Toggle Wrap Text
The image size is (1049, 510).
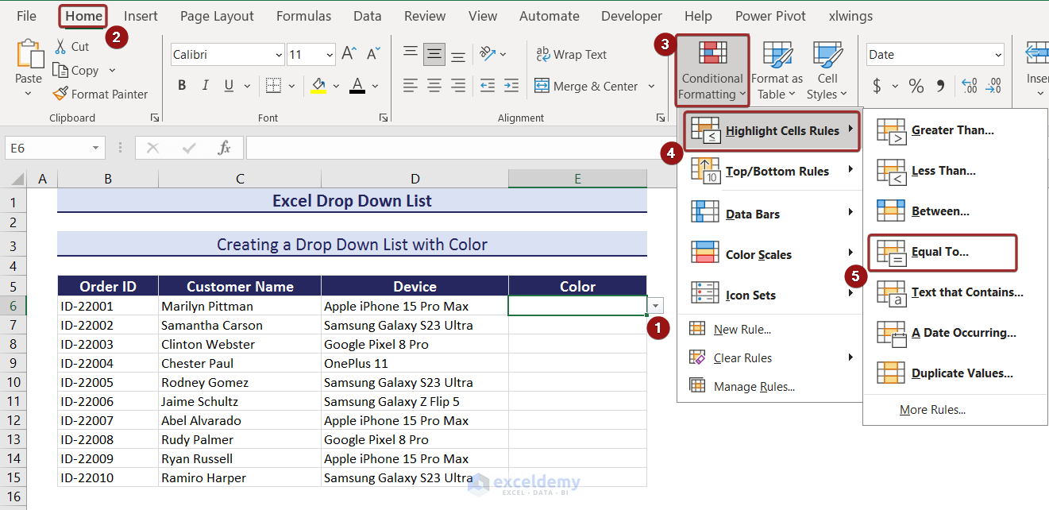572,55
